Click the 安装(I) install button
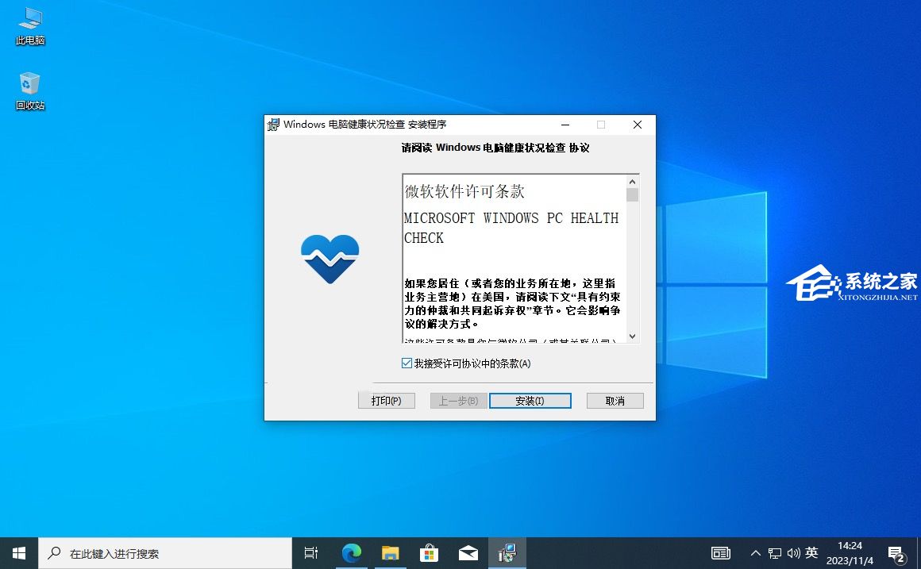Viewport: 921px width, 569px height. coord(530,401)
